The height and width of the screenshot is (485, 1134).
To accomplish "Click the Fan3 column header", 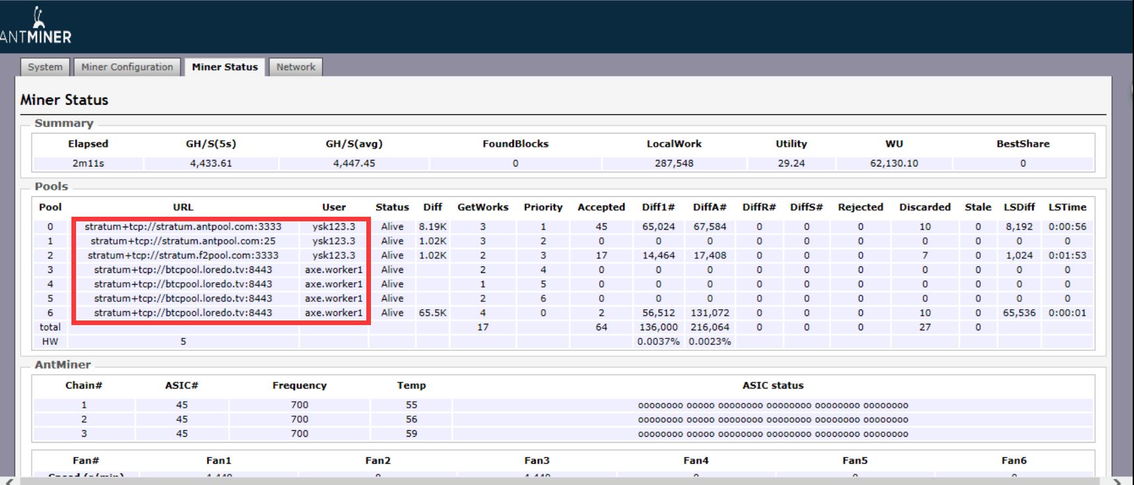I will pyautogui.click(x=537, y=461).
